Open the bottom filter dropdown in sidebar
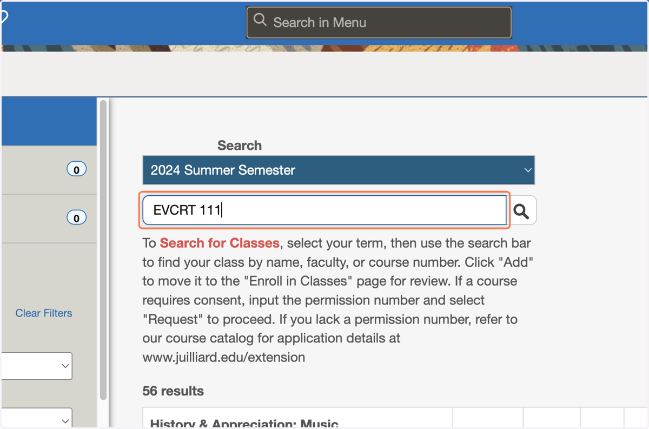The width and height of the screenshot is (649, 429). 36,419
